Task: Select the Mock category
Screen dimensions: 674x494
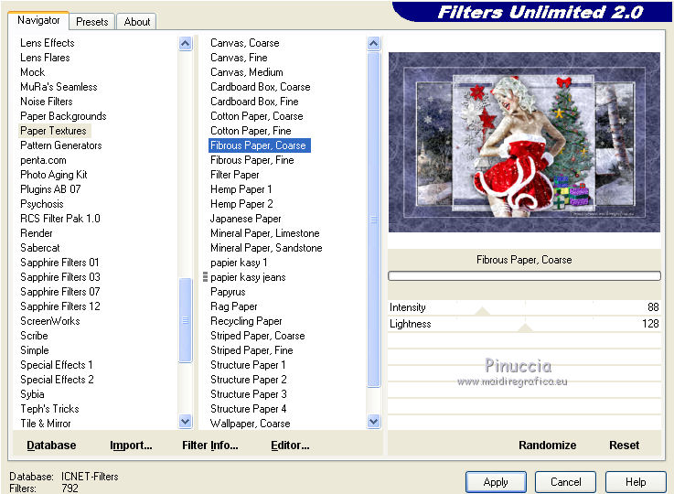Action: click(x=33, y=72)
